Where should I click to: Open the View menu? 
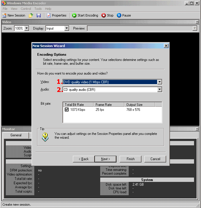pyautogui.click(x=14, y=9)
